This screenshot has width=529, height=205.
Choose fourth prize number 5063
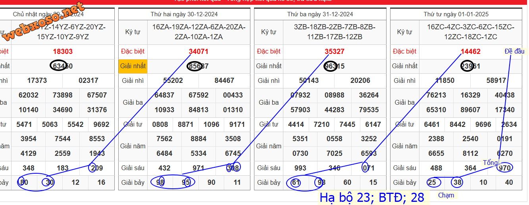pos(50,125)
